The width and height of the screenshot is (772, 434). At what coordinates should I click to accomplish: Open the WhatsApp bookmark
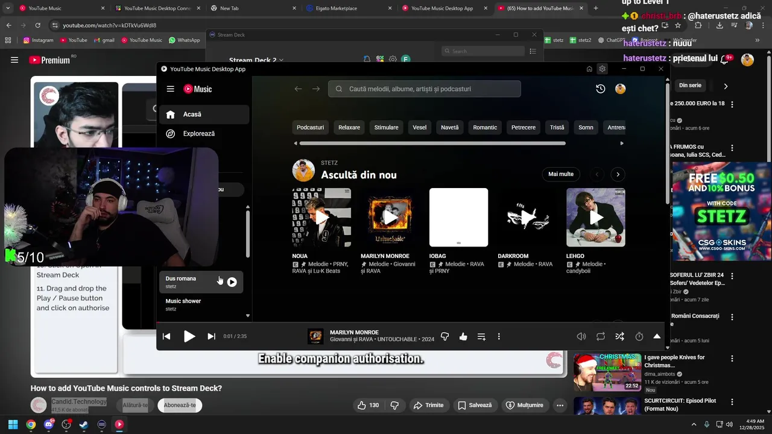tap(185, 40)
